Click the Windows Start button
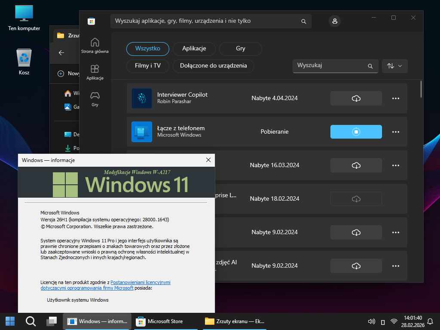The image size is (440, 330). point(10,321)
